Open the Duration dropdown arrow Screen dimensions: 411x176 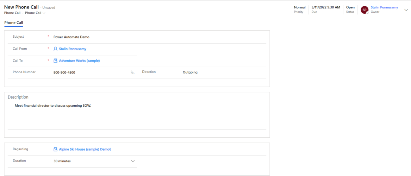coord(133,161)
